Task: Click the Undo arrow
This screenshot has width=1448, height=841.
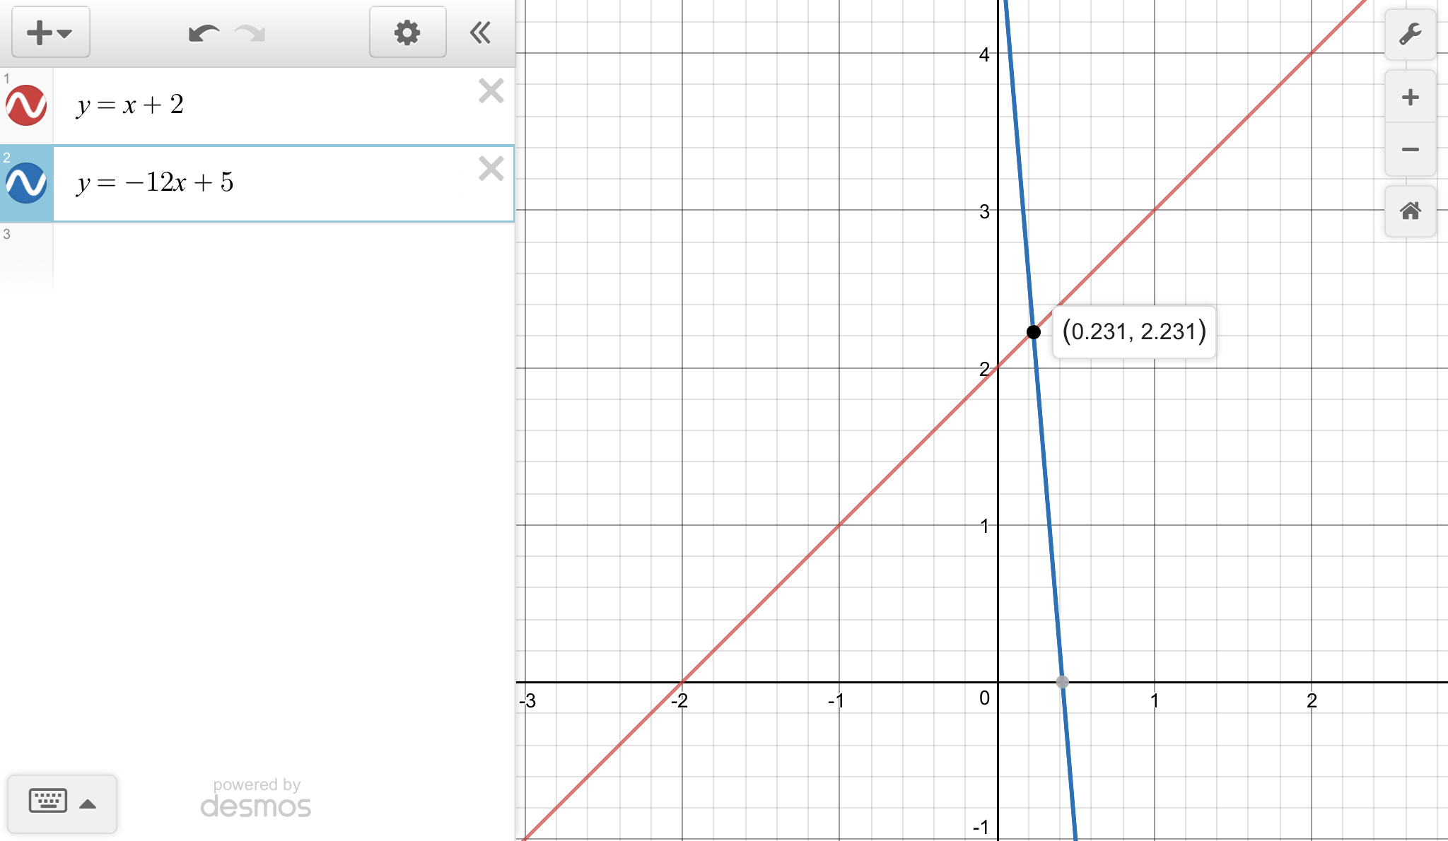Action: (204, 33)
